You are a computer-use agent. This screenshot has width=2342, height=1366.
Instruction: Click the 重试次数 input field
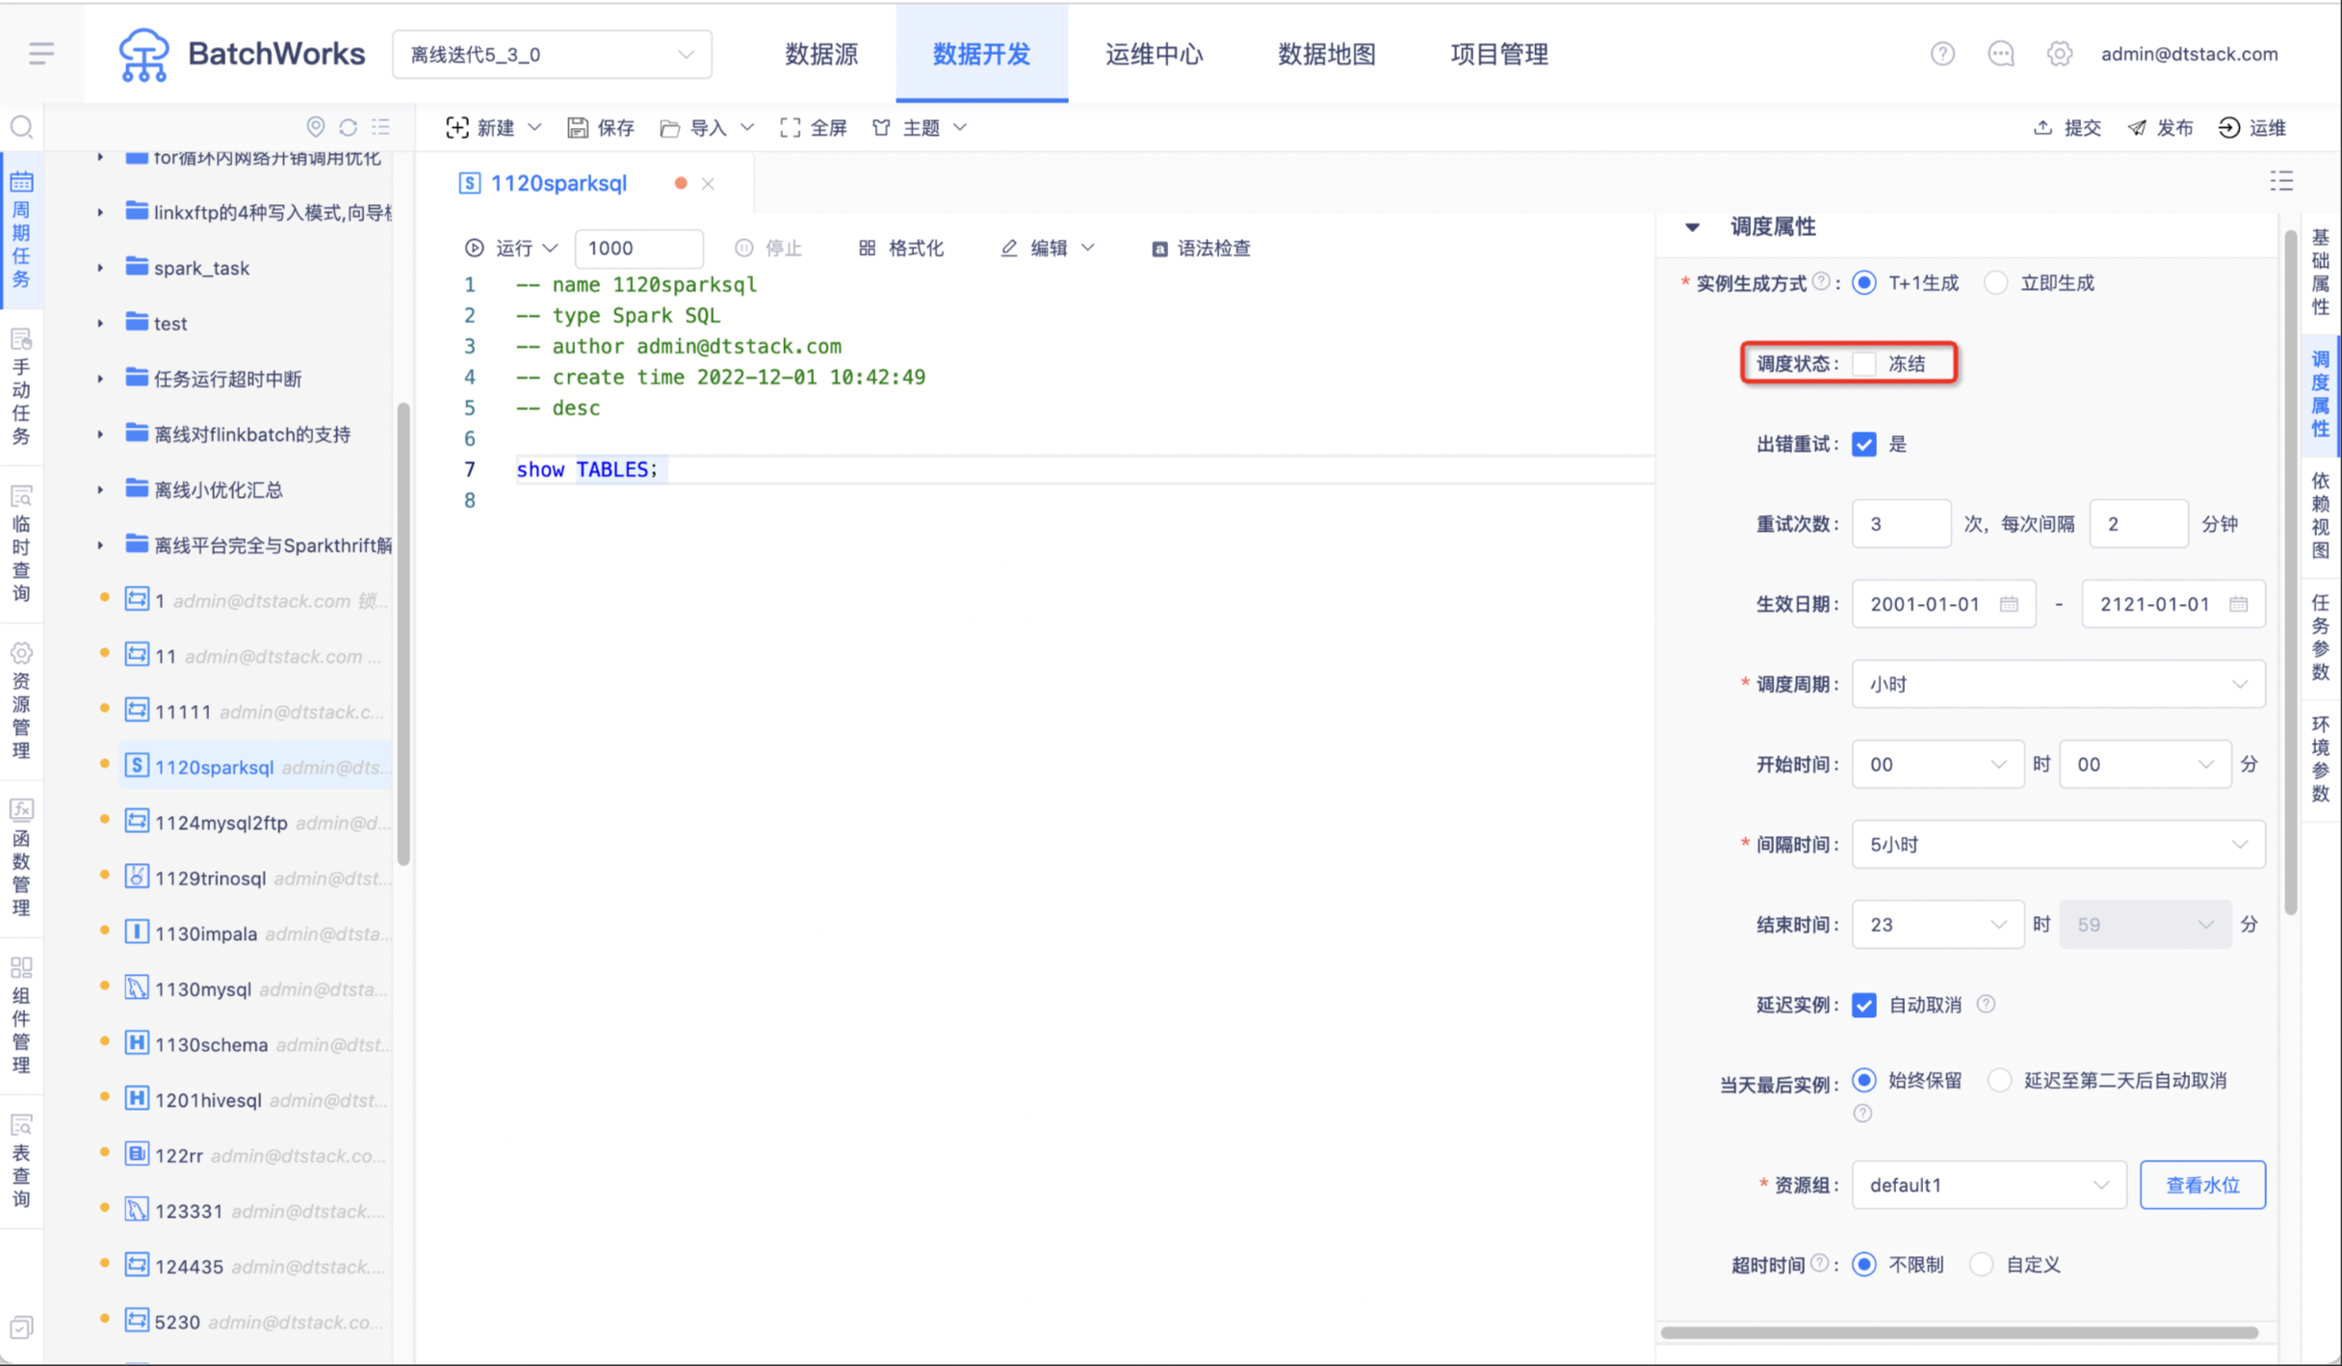(x=1901, y=524)
